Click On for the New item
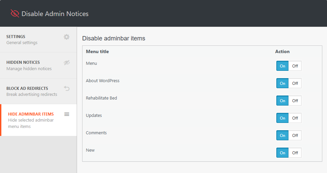This screenshot has width=327, height=173. [x=282, y=153]
